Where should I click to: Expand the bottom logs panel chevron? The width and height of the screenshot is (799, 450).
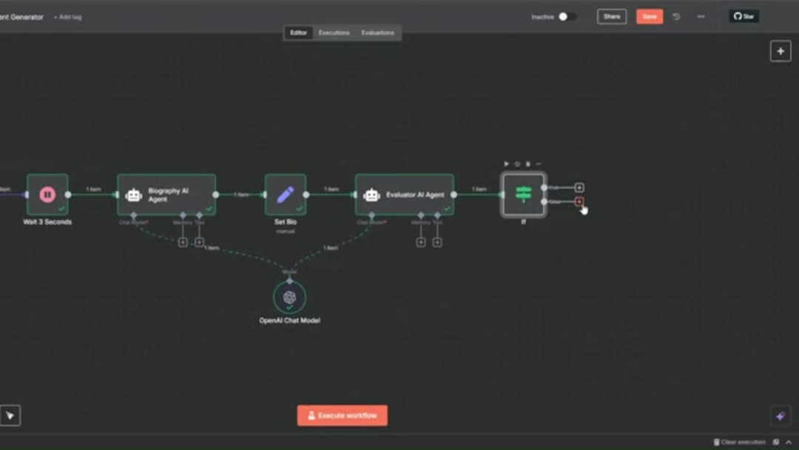pos(789,442)
